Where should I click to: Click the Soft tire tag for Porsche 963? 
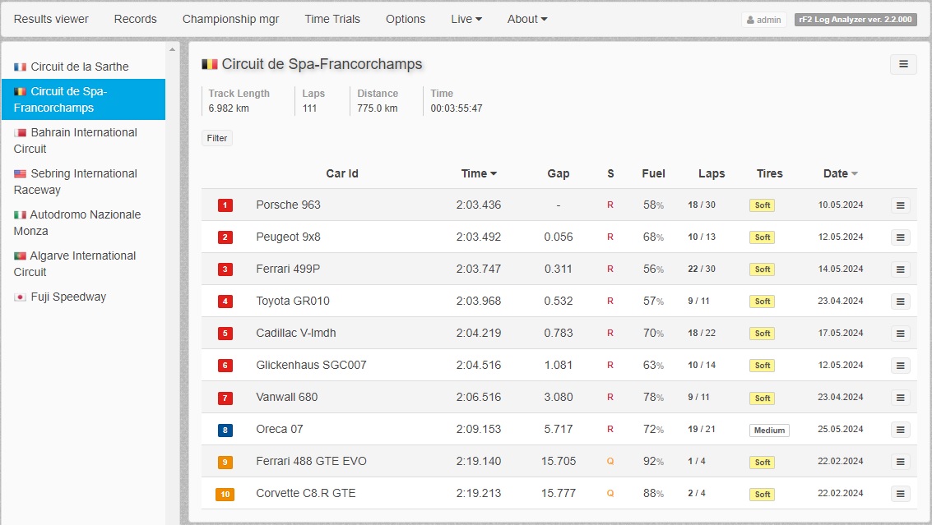pyautogui.click(x=762, y=205)
